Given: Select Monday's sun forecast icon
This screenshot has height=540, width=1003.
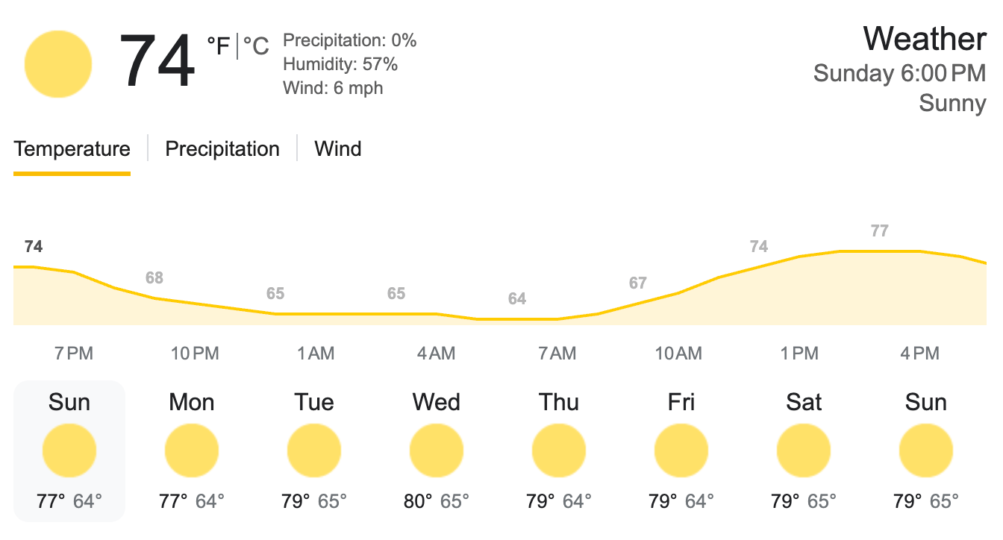Looking at the screenshot, I should tap(192, 451).
